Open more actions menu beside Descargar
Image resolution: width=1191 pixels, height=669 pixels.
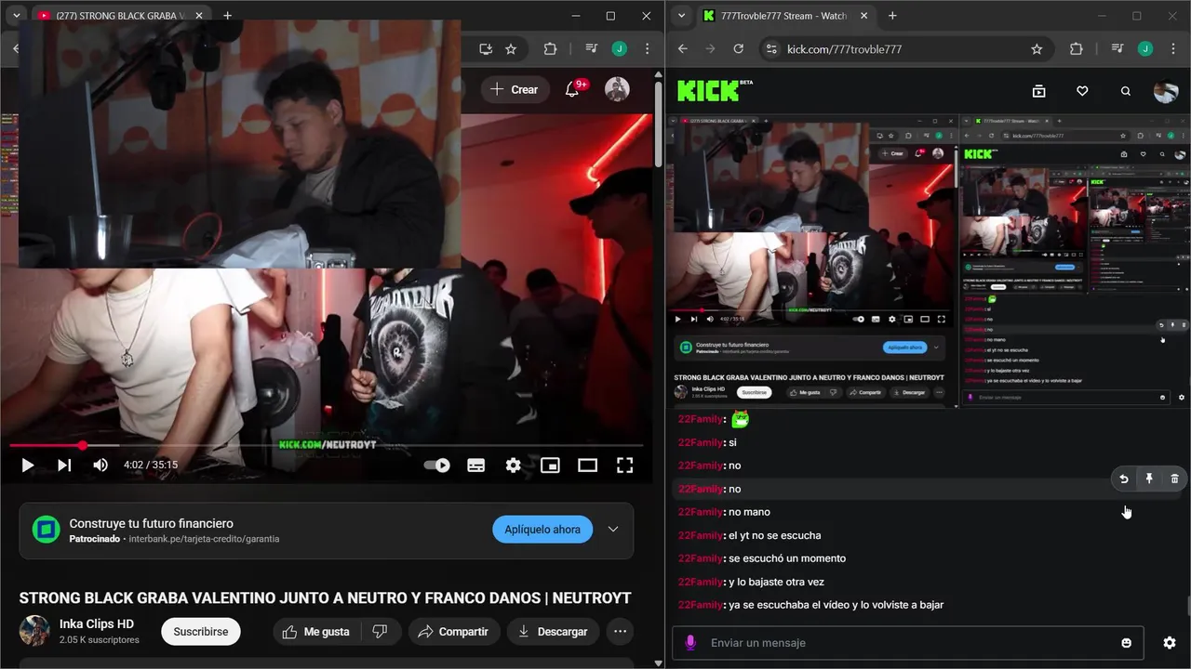tap(620, 632)
